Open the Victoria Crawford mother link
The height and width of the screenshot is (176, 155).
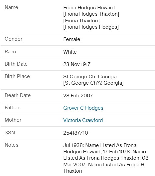click(x=83, y=120)
